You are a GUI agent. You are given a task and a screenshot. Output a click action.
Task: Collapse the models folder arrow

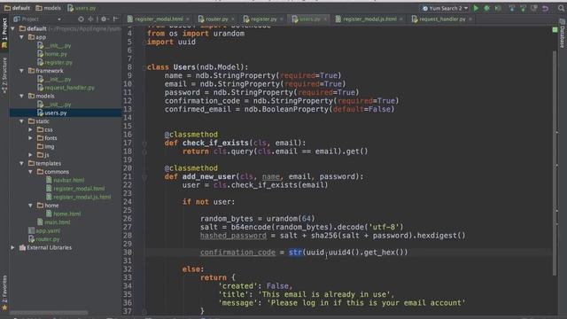(x=21, y=96)
